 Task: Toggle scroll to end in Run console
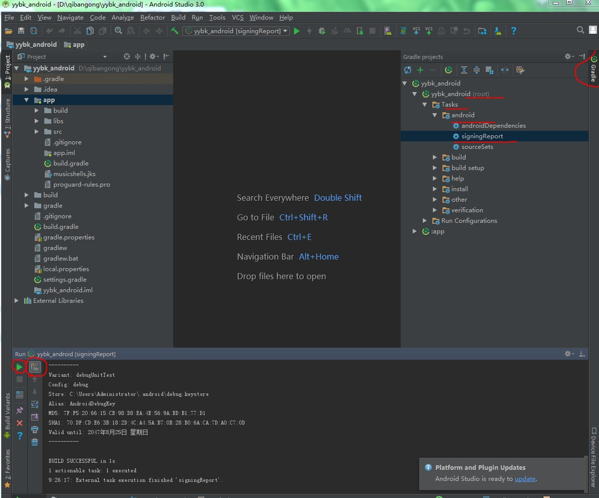click(x=35, y=417)
